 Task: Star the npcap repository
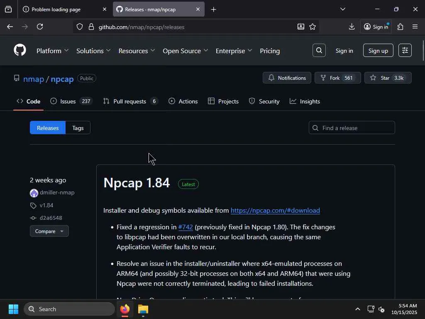click(x=388, y=78)
